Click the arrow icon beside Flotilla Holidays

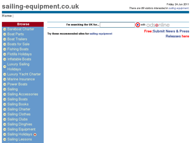[x=5, y=54]
